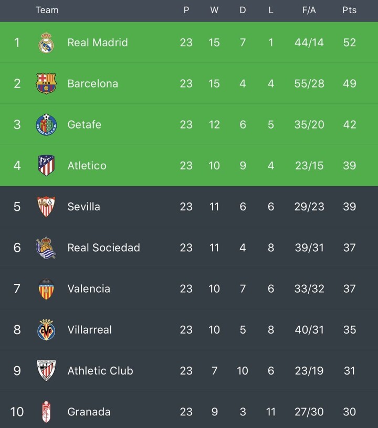Select the Athletic Club crest
The width and height of the screenshot is (378, 428).
[46, 370]
